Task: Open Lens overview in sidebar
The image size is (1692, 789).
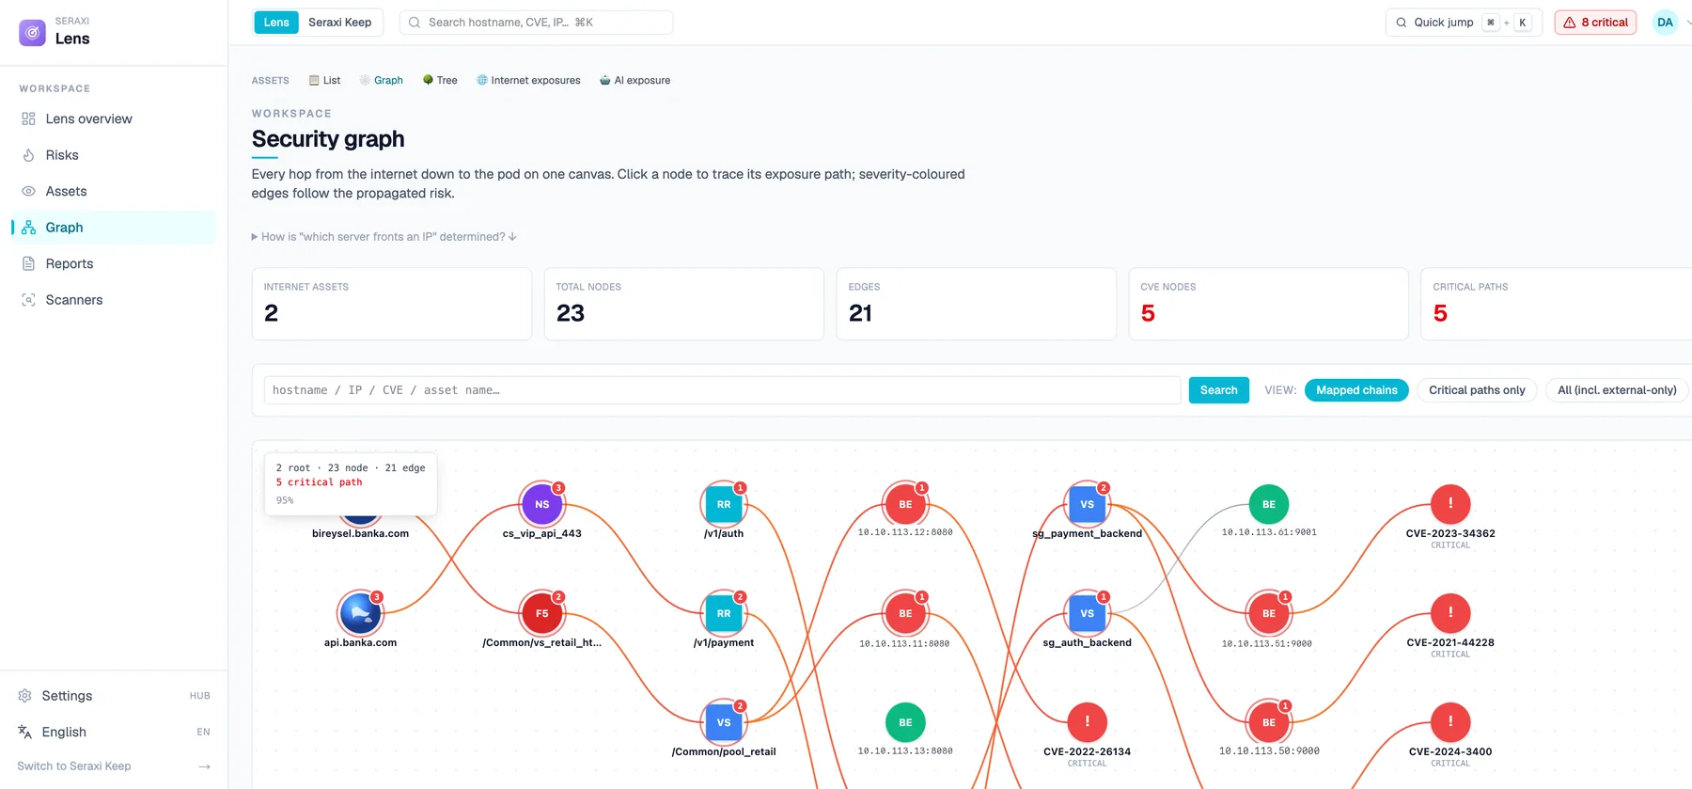Action: pyautogui.click(x=113, y=118)
